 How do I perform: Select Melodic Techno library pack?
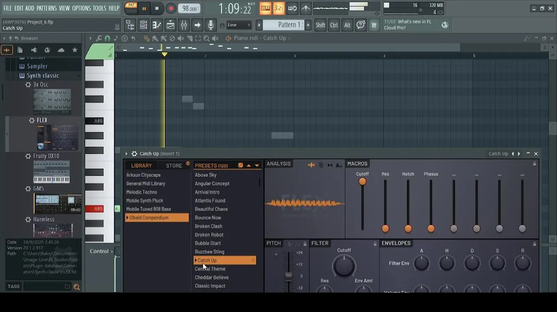(141, 192)
